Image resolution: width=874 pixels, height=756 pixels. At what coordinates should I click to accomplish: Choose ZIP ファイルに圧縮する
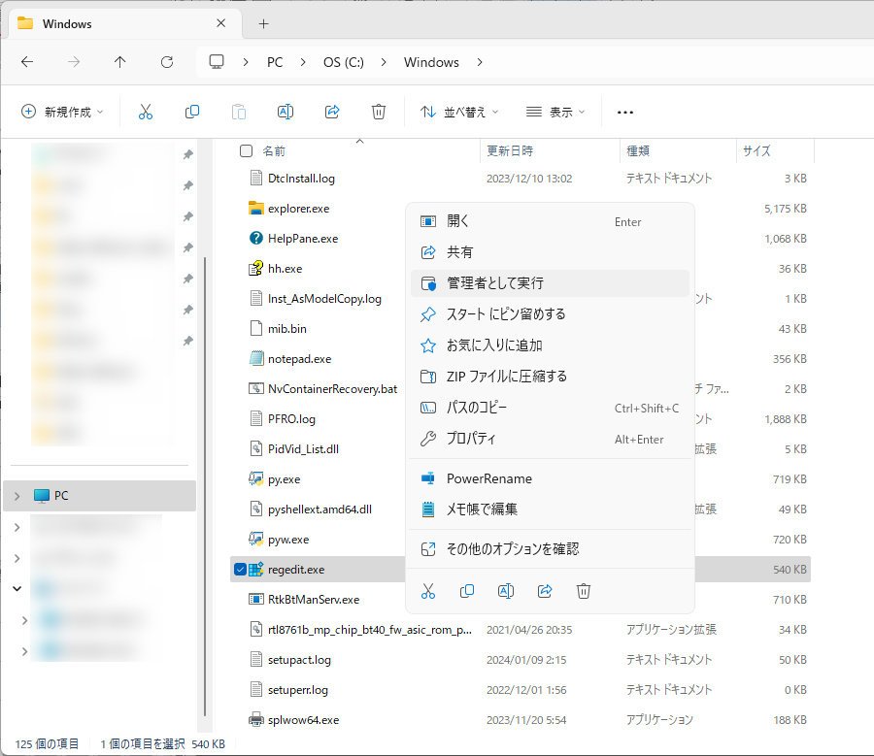pyautogui.click(x=551, y=377)
